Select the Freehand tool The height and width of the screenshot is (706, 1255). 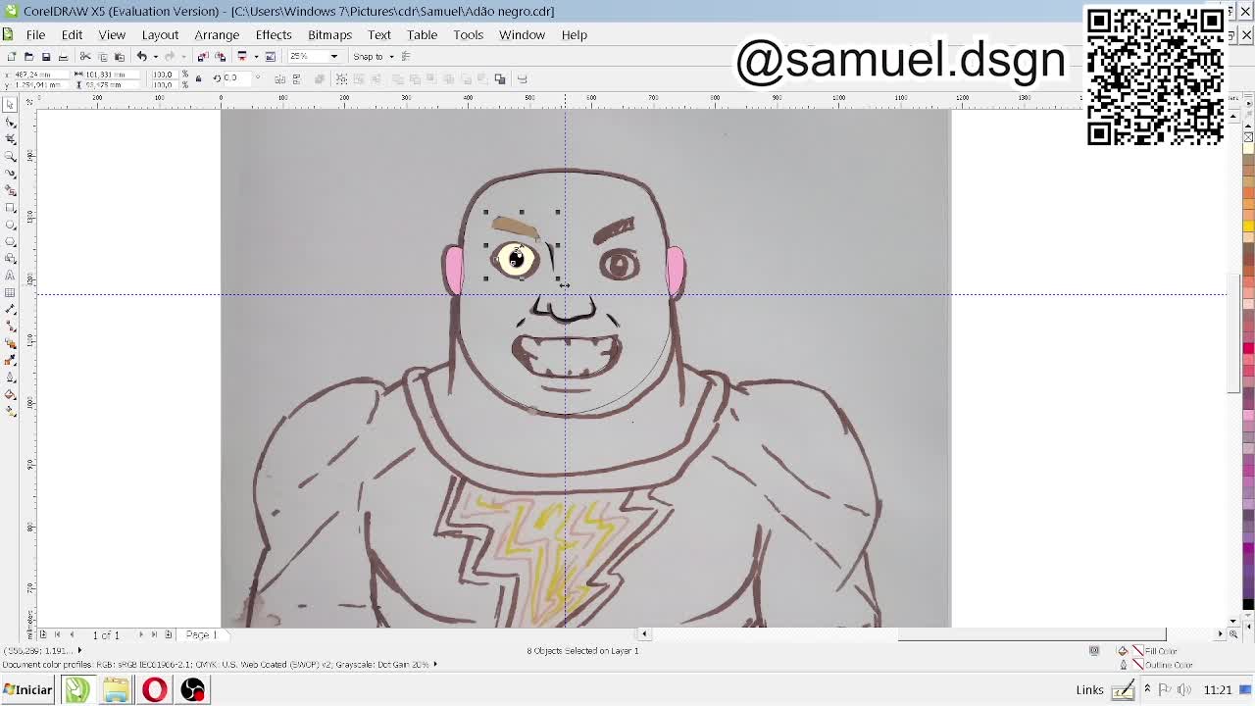[x=11, y=174]
